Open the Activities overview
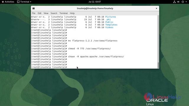 pyautogui.click(x=8, y=2)
